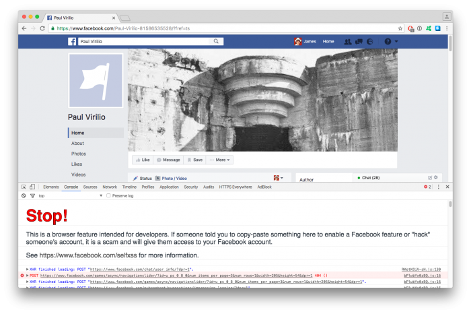Open the Timeline tab
Screen dimensions: 471x314
pyautogui.click(x=129, y=187)
